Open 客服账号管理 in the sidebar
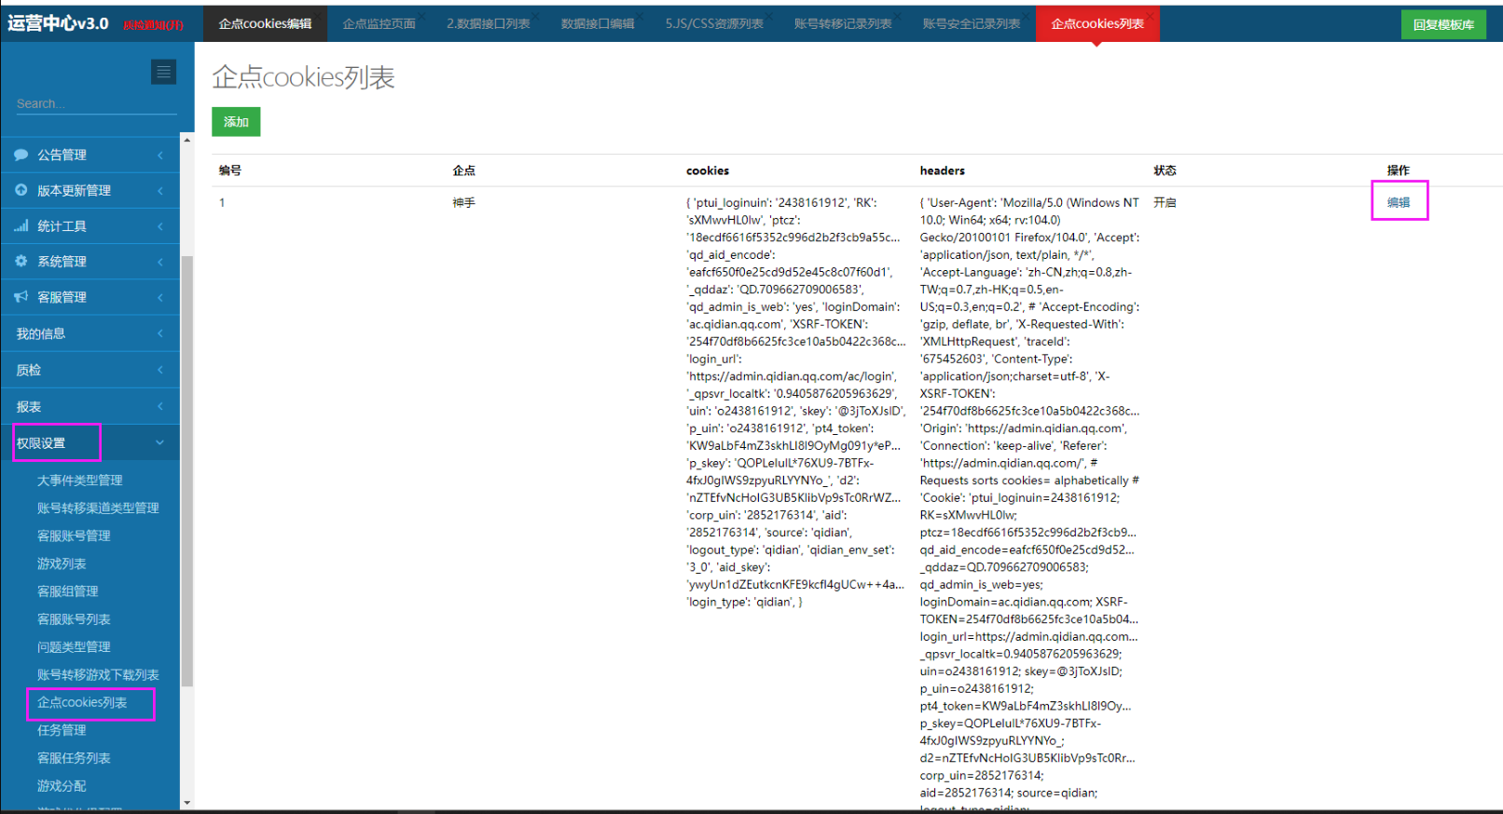This screenshot has width=1503, height=814. click(74, 536)
